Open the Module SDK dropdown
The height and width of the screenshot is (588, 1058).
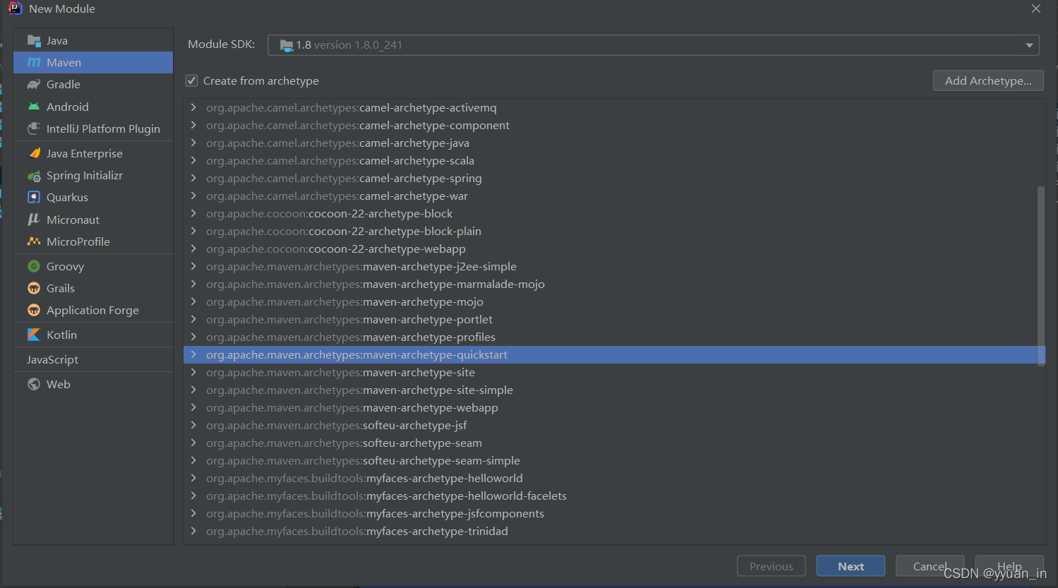click(x=1029, y=45)
